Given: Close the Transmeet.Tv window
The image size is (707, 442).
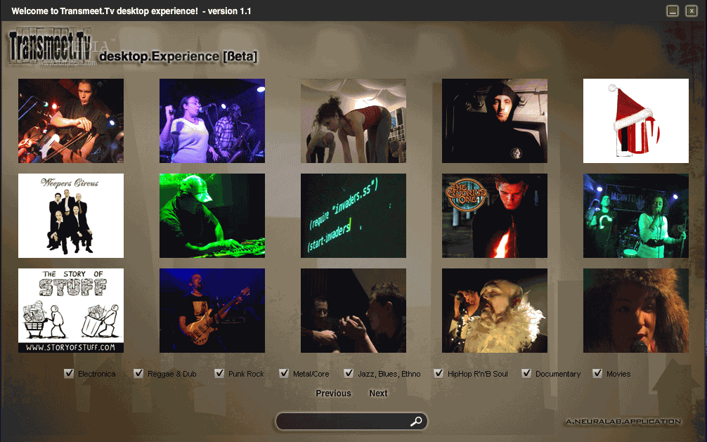Looking at the screenshot, I should pos(692,11).
